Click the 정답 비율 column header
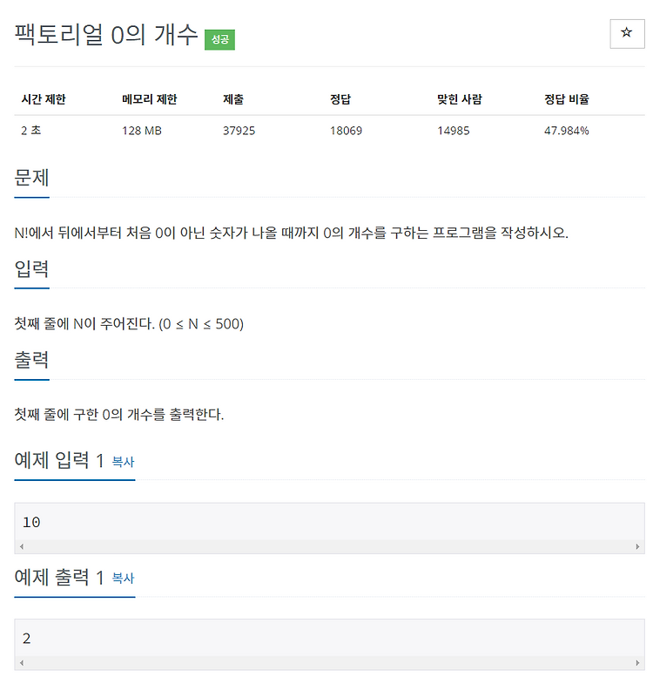The height and width of the screenshot is (684, 653). pos(566,99)
